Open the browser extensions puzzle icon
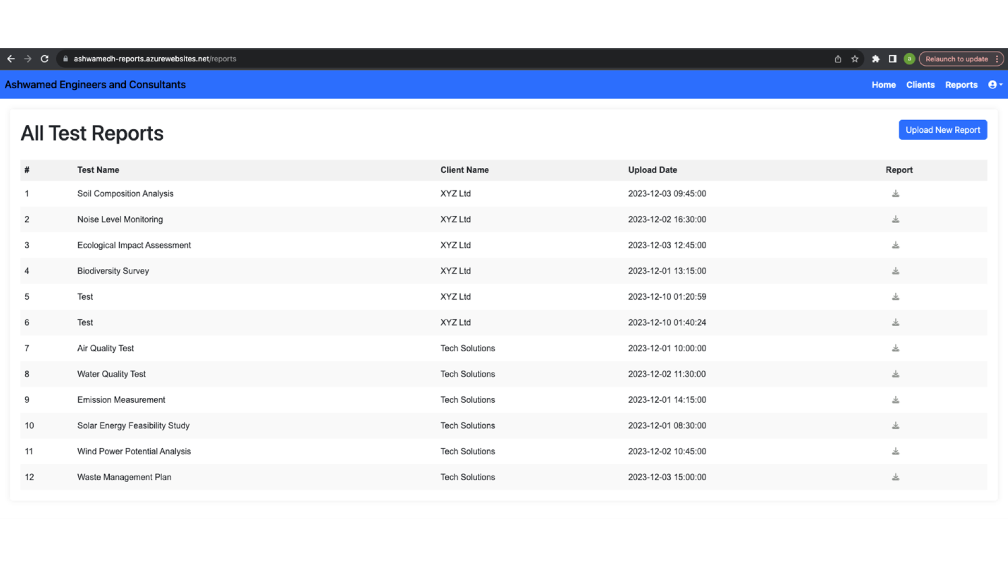Viewport: 1008px width, 567px height. pos(876,59)
